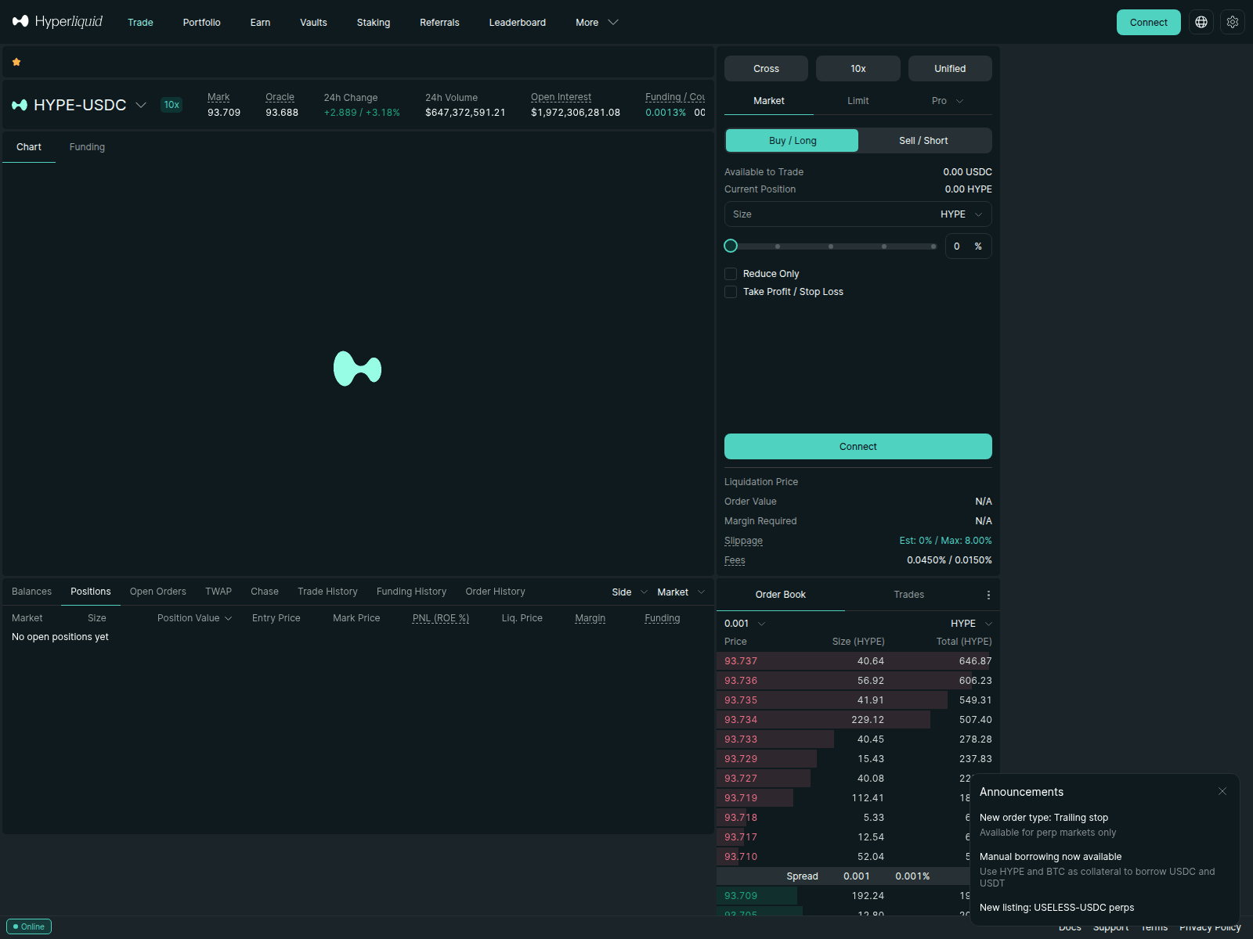Select the Limit order tab
The height and width of the screenshot is (939, 1253).
[x=858, y=101]
